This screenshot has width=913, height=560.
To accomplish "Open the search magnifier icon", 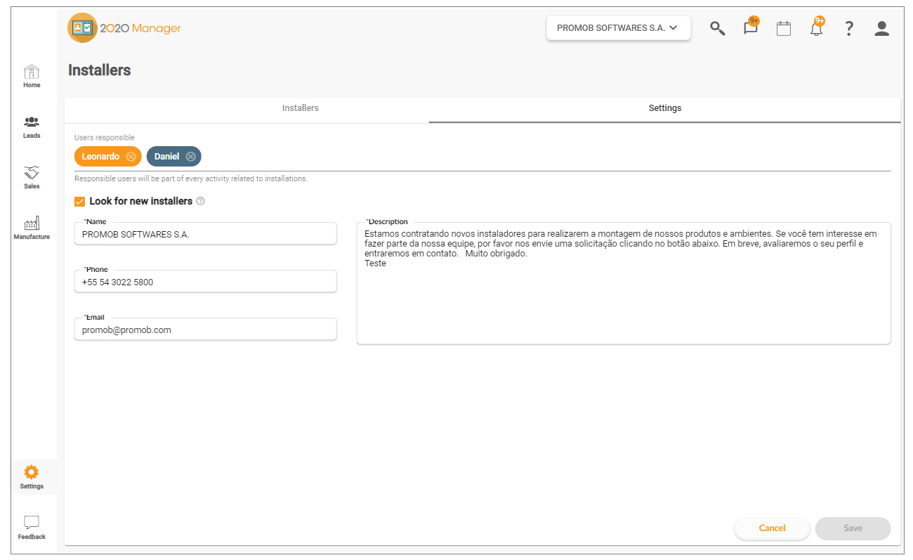I will tap(717, 28).
